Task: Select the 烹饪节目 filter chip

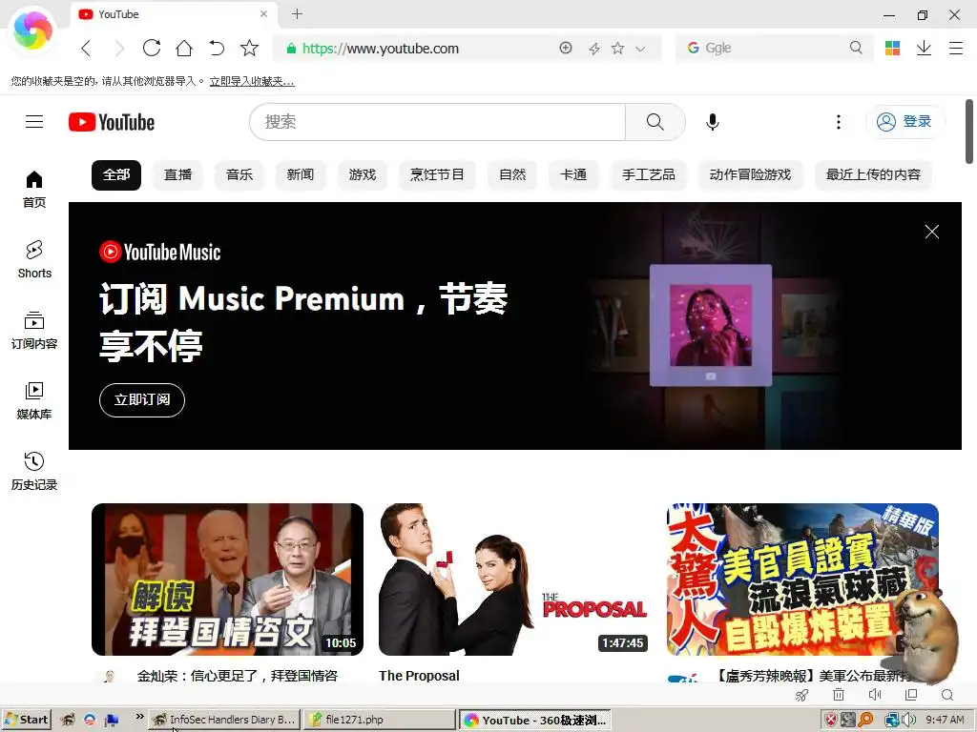Action: [x=437, y=175]
